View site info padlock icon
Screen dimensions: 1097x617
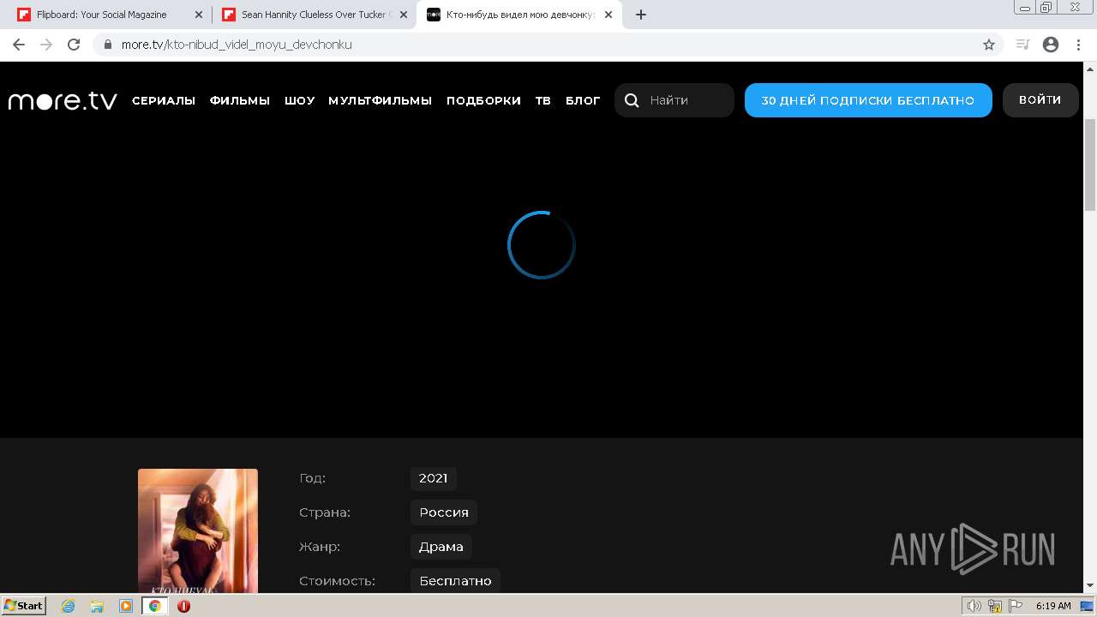click(x=108, y=45)
